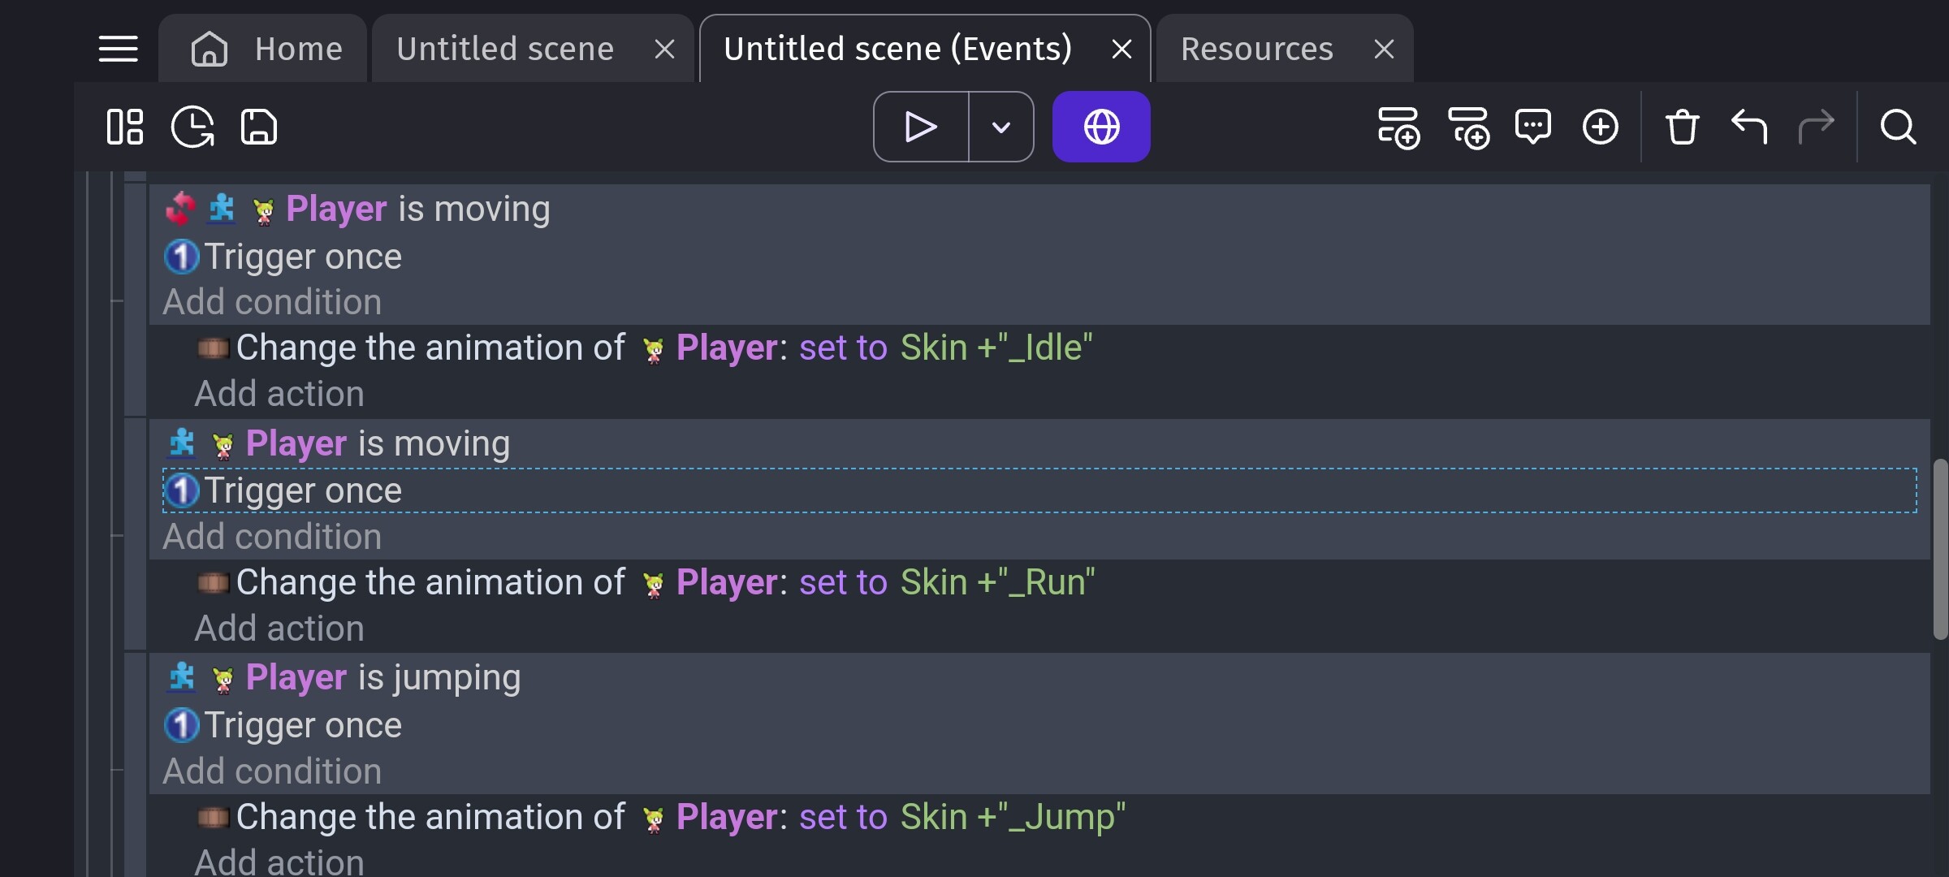Click the events sheet vertical scrollbar
The height and width of the screenshot is (877, 1949).
(x=1940, y=549)
